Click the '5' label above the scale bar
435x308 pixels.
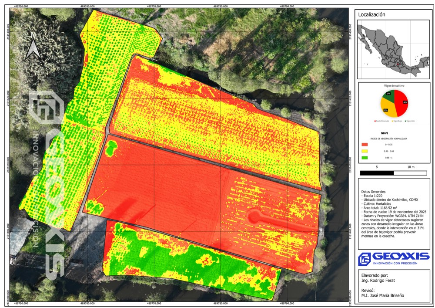pos(377,167)
